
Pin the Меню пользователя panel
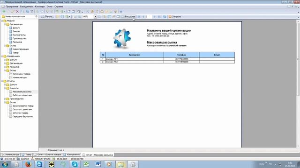pyautogui.click(x=37, y=17)
